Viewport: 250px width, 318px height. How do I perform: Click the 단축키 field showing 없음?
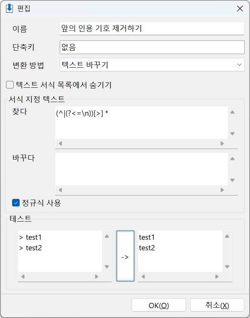click(x=152, y=47)
